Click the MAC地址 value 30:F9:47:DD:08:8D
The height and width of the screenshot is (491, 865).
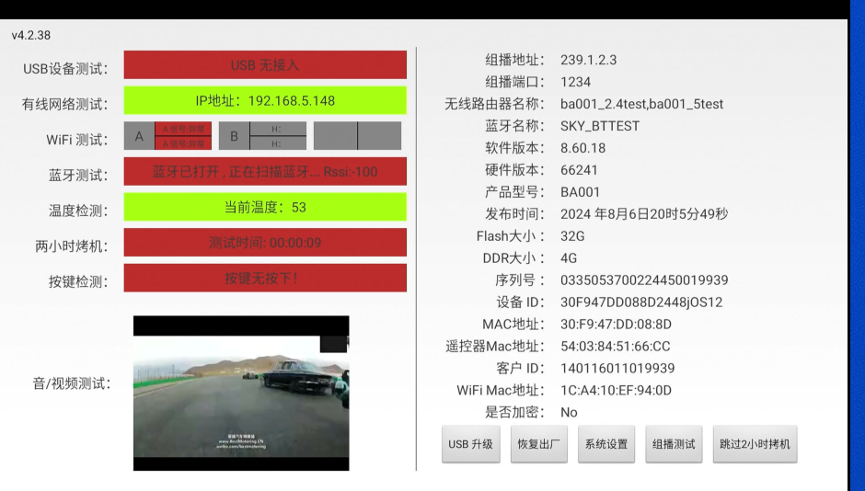click(x=616, y=324)
